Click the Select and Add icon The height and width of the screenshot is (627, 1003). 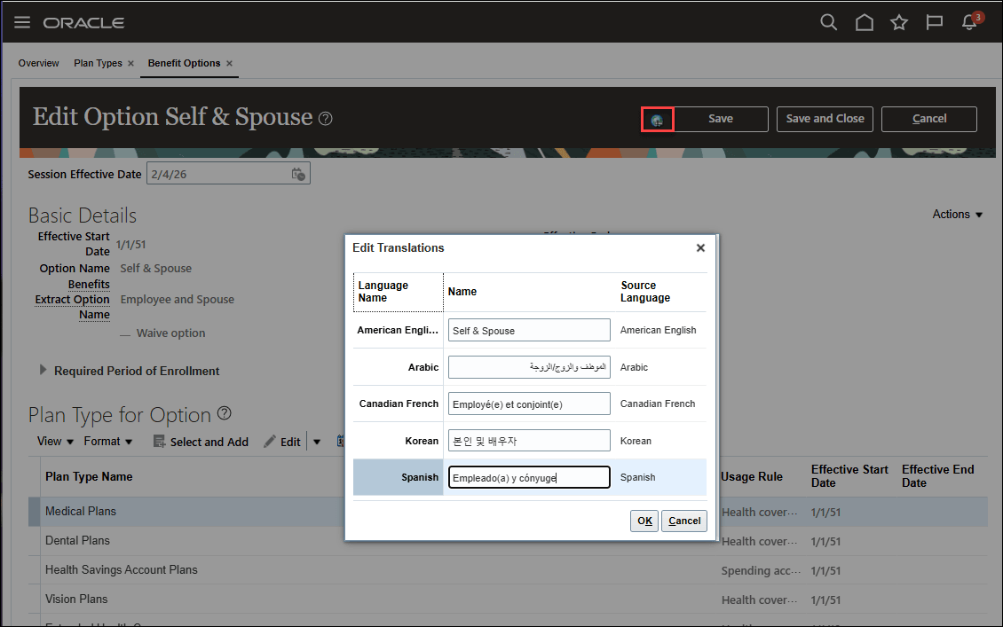click(159, 442)
